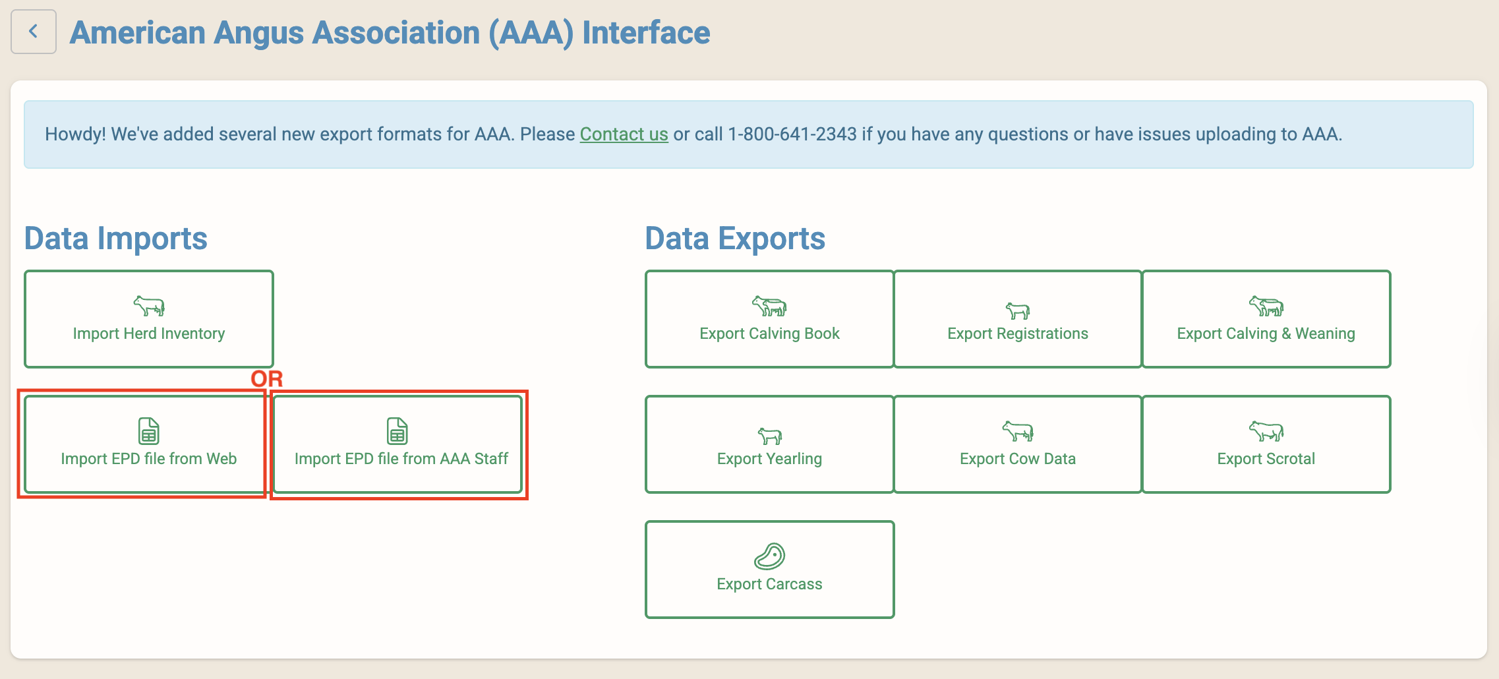
Task: Select Import EPD file from AAA Staff
Action: (x=397, y=444)
